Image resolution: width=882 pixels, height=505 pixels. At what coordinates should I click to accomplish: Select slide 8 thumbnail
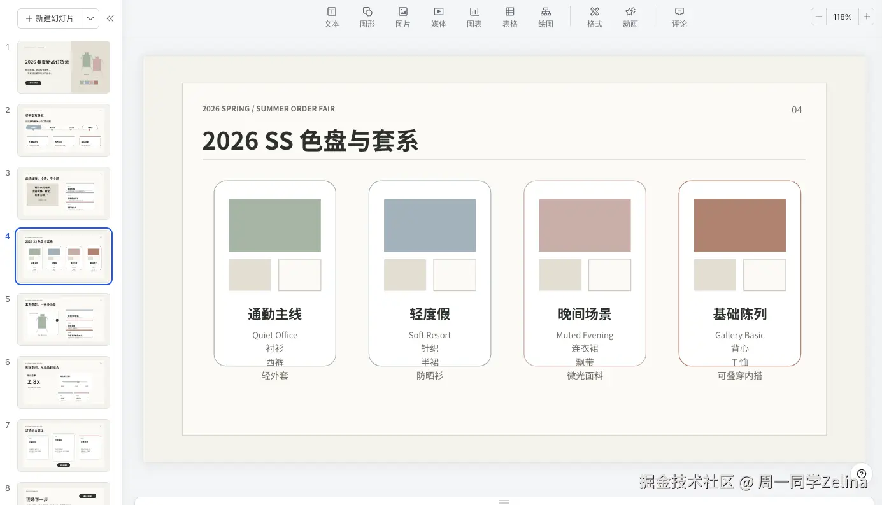64,494
